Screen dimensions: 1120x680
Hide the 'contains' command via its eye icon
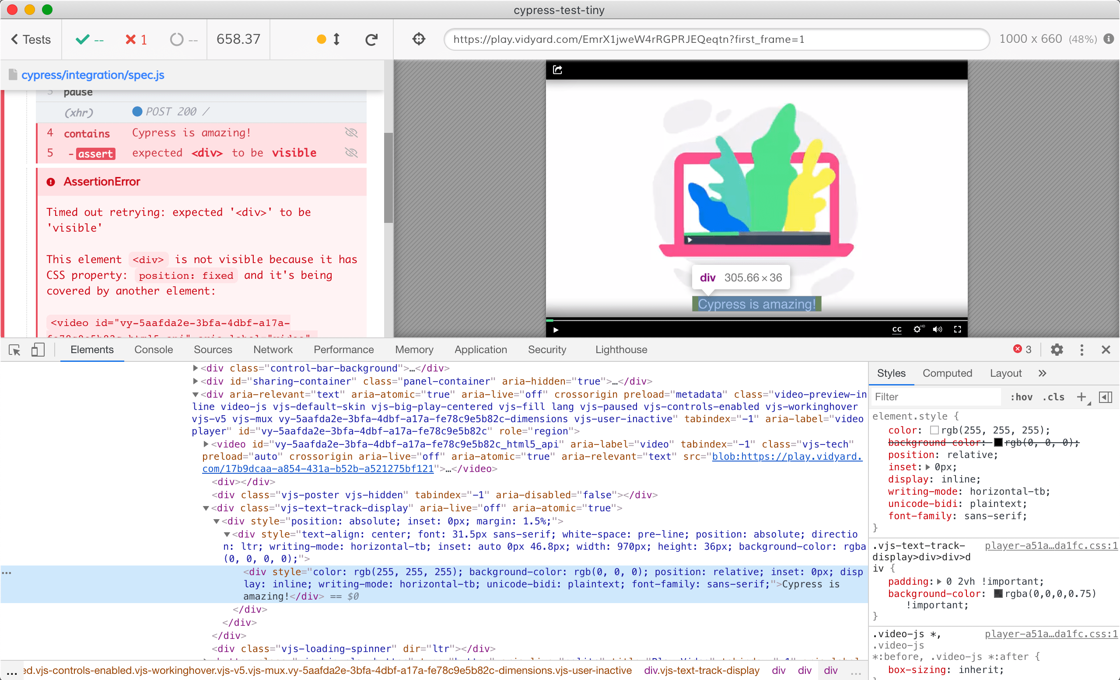click(x=351, y=132)
